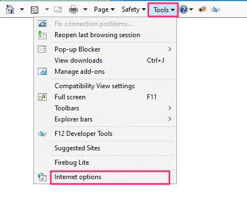247x203 pixels.
Task: Close the highlighted Tools menu
Action: coord(163,10)
